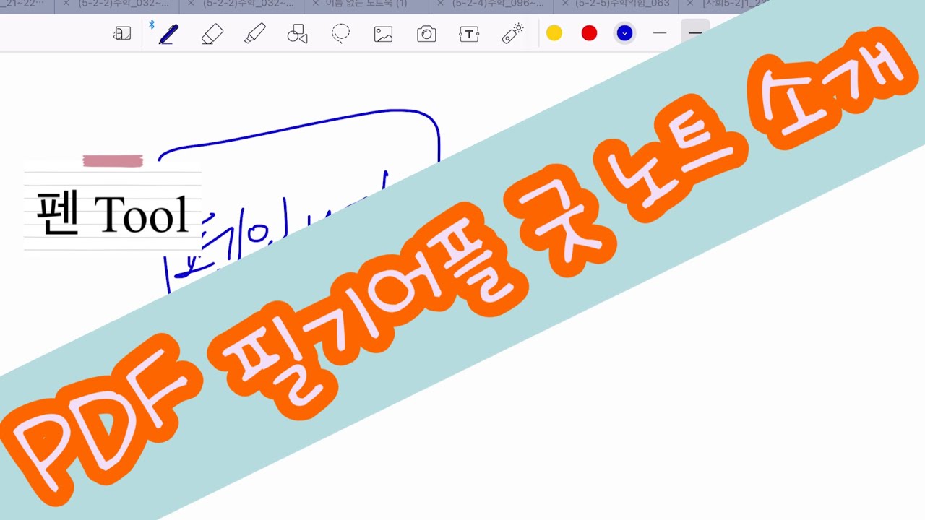Viewport: 925px width, 520px height.
Task: Select the Highlighter tool
Action: coord(255,34)
